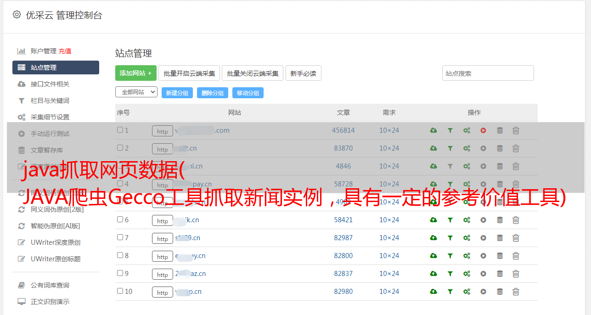This screenshot has width=591, height=315.
Task: Tick the checkbox for site row 10
Action: [x=120, y=291]
